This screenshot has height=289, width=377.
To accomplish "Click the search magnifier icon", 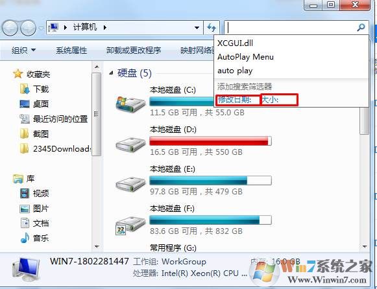I will (x=361, y=27).
